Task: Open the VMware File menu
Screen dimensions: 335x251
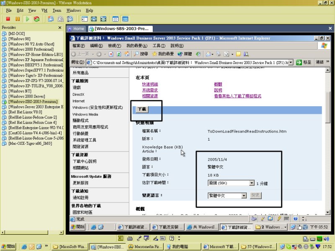Action: pyautogui.click(x=9, y=10)
